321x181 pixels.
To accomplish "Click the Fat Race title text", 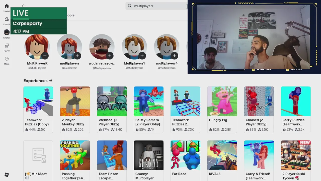I will [x=179, y=174].
